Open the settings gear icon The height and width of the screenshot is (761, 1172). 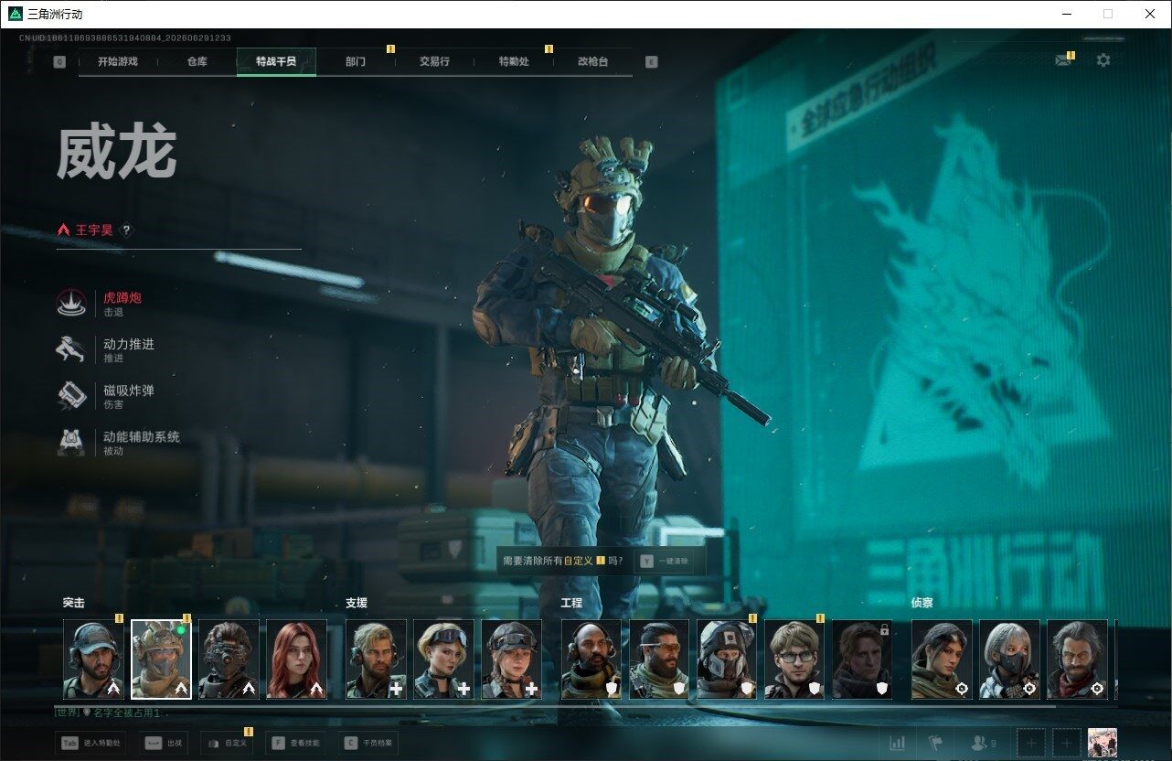1103,60
